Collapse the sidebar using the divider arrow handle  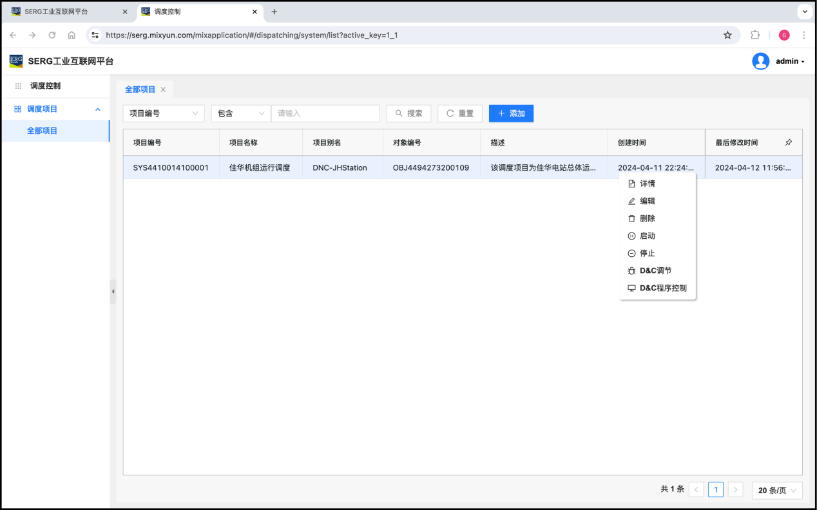click(x=113, y=291)
